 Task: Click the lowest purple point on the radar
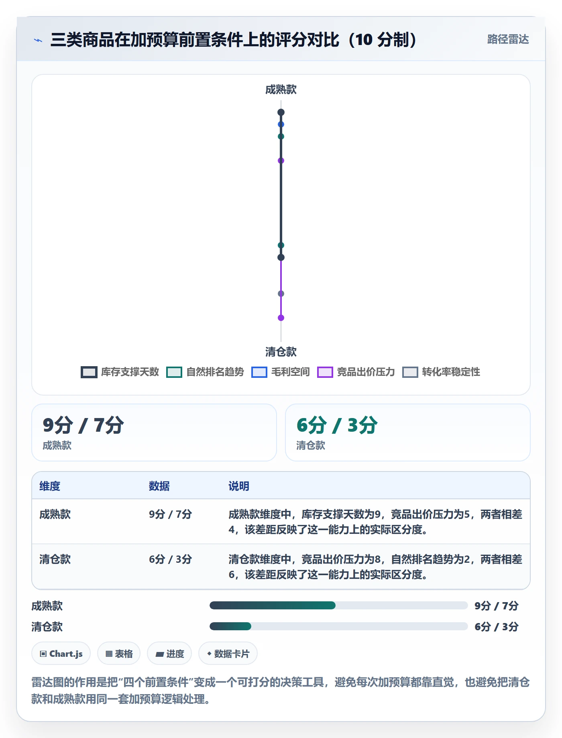tap(281, 318)
